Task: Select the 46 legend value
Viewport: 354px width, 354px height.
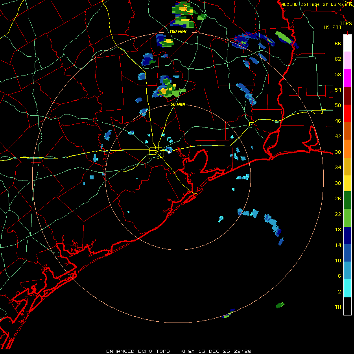Action: click(x=338, y=121)
